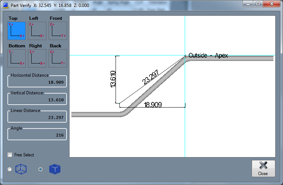The image size is (283, 185).
Task: Click the 13.610 vertical dimension in drawing
Action: [113, 79]
